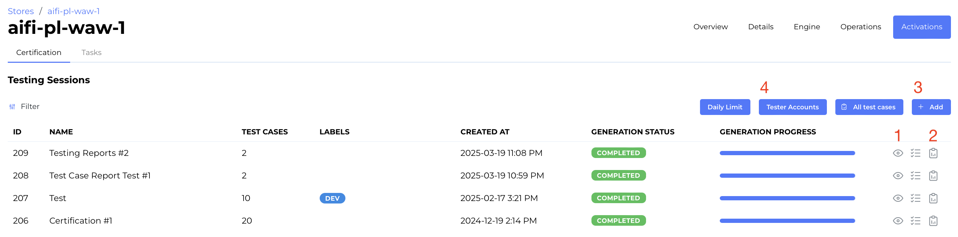The height and width of the screenshot is (237, 958).
Task: Click checklist icon for session 207 Test
Action: tap(915, 198)
